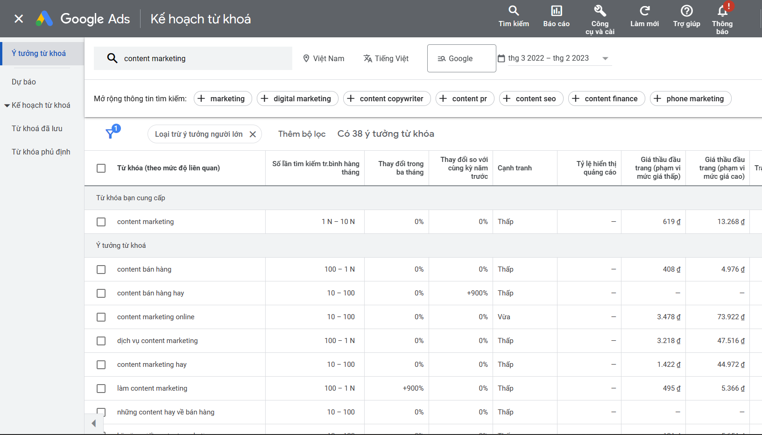The width and height of the screenshot is (762, 435).
Task: Check the 'content bán hàng hay' row
Action: point(101,293)
